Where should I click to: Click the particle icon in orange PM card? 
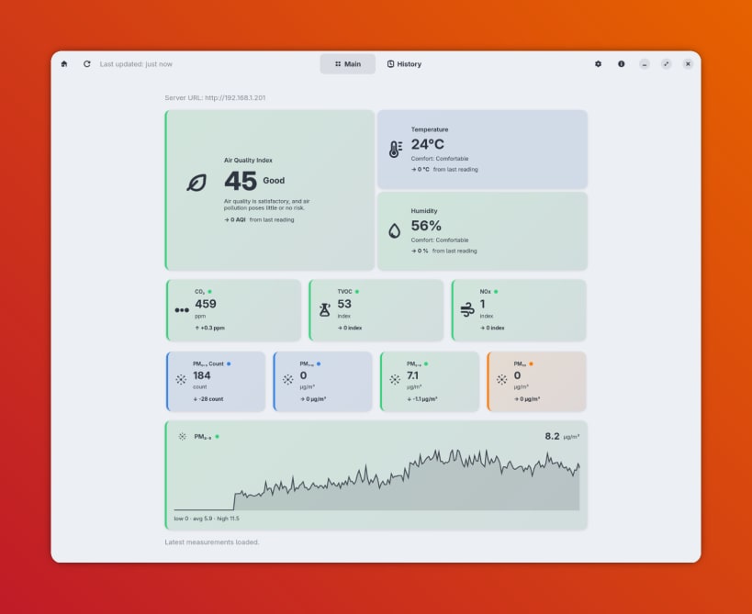(x=501, y=380)
